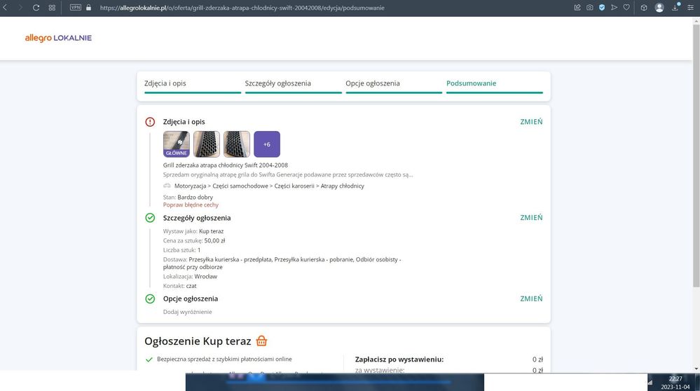This screenshot has height=391, width=700.
Task: Open the extensions cube icon
Action: 644,8
